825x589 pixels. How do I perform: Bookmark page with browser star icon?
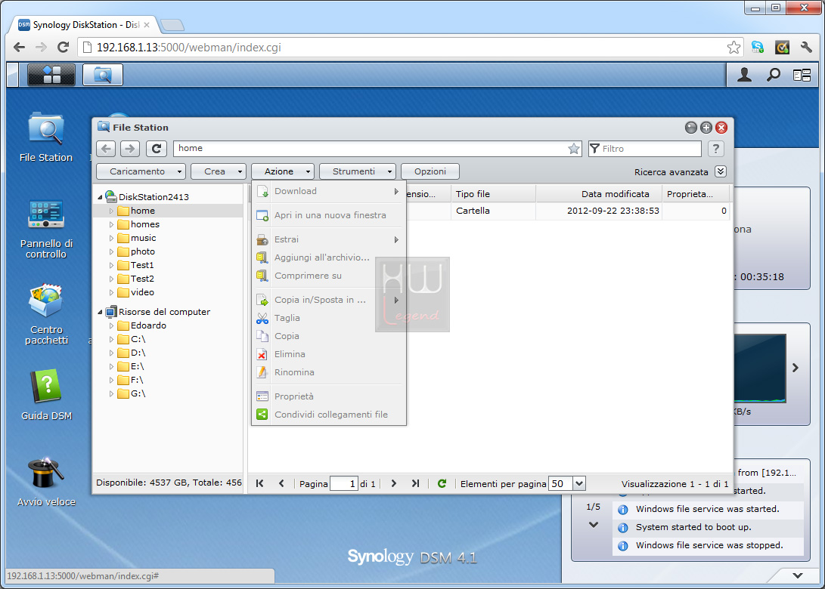pos(734,48)
